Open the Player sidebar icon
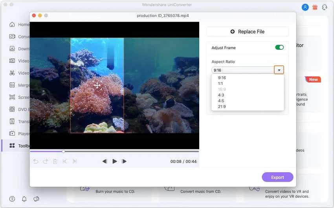 coord(12,134)
